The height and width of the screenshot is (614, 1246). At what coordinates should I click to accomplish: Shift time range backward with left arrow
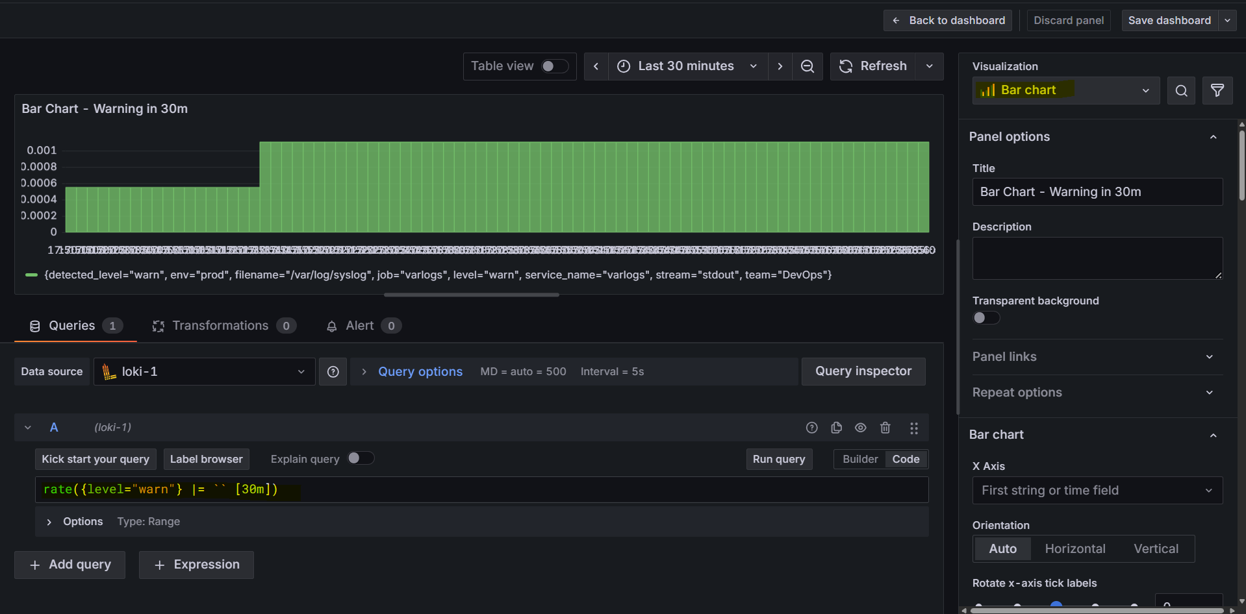(x=596, y=66)
